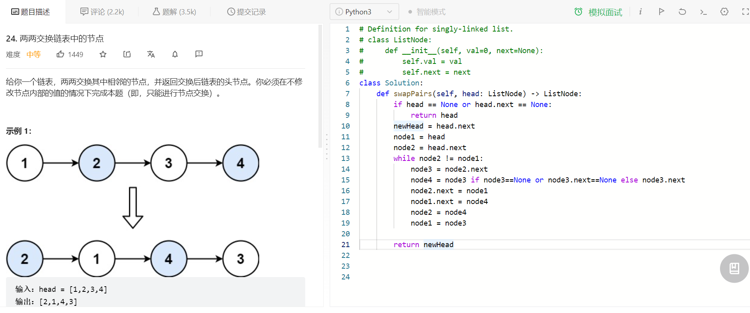Click the '# class ListNode:' comment line
The width and height of the screenshot is (750, 313).
point(395,40)
